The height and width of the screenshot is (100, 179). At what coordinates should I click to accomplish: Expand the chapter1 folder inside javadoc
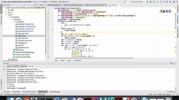click(14, 22)
